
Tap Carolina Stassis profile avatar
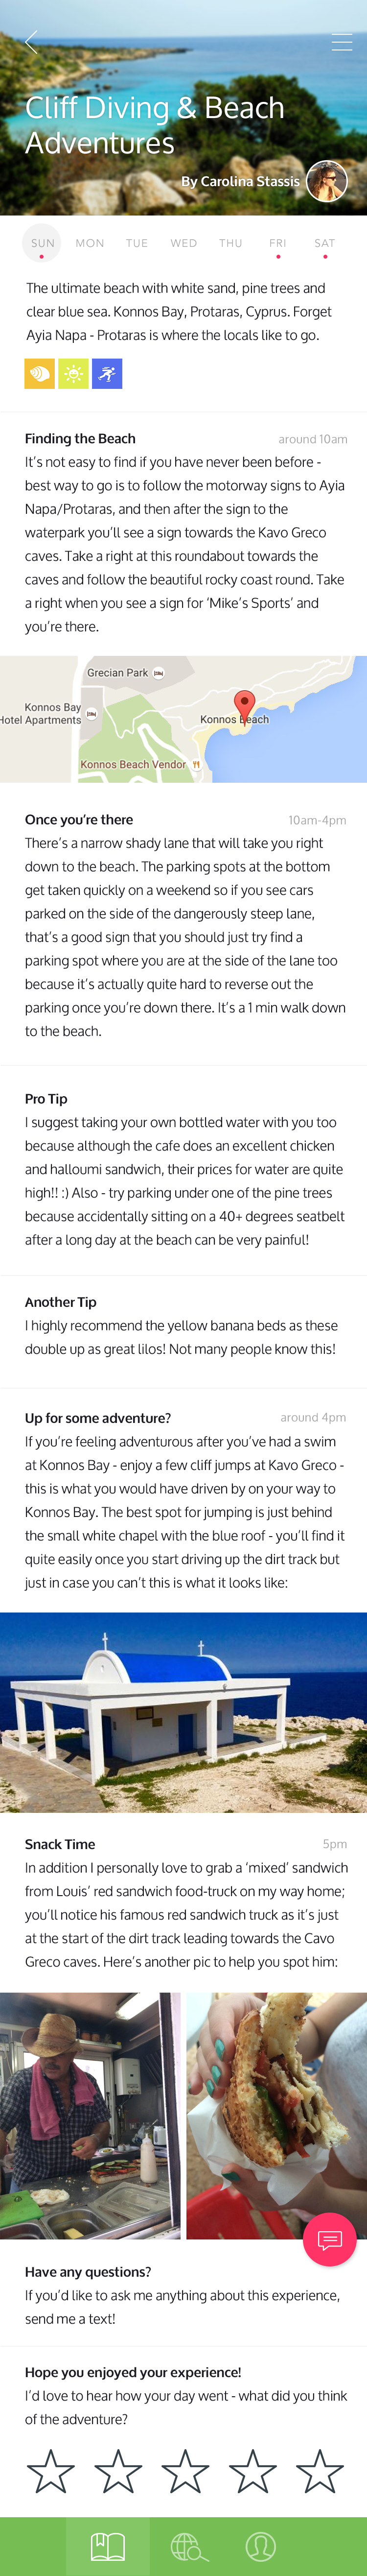[326, 181]
